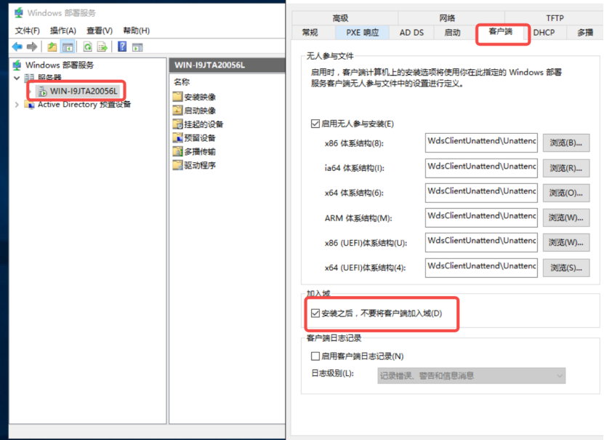Switch to the AD DS tab
Screen dimensions: 604x440
pyautogui.click(x=411, y=33)
